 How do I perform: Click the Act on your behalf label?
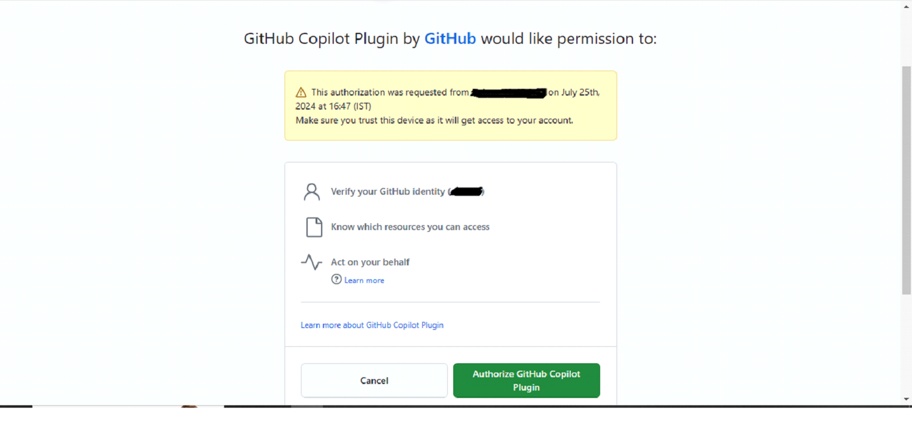(370, 262)
